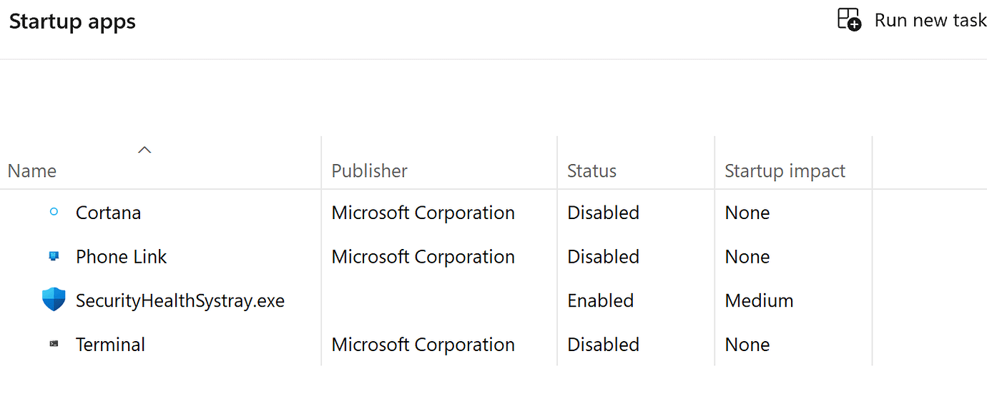987x411 pixels.
Task: Sort by the Status column header
Action: [591, 171]
